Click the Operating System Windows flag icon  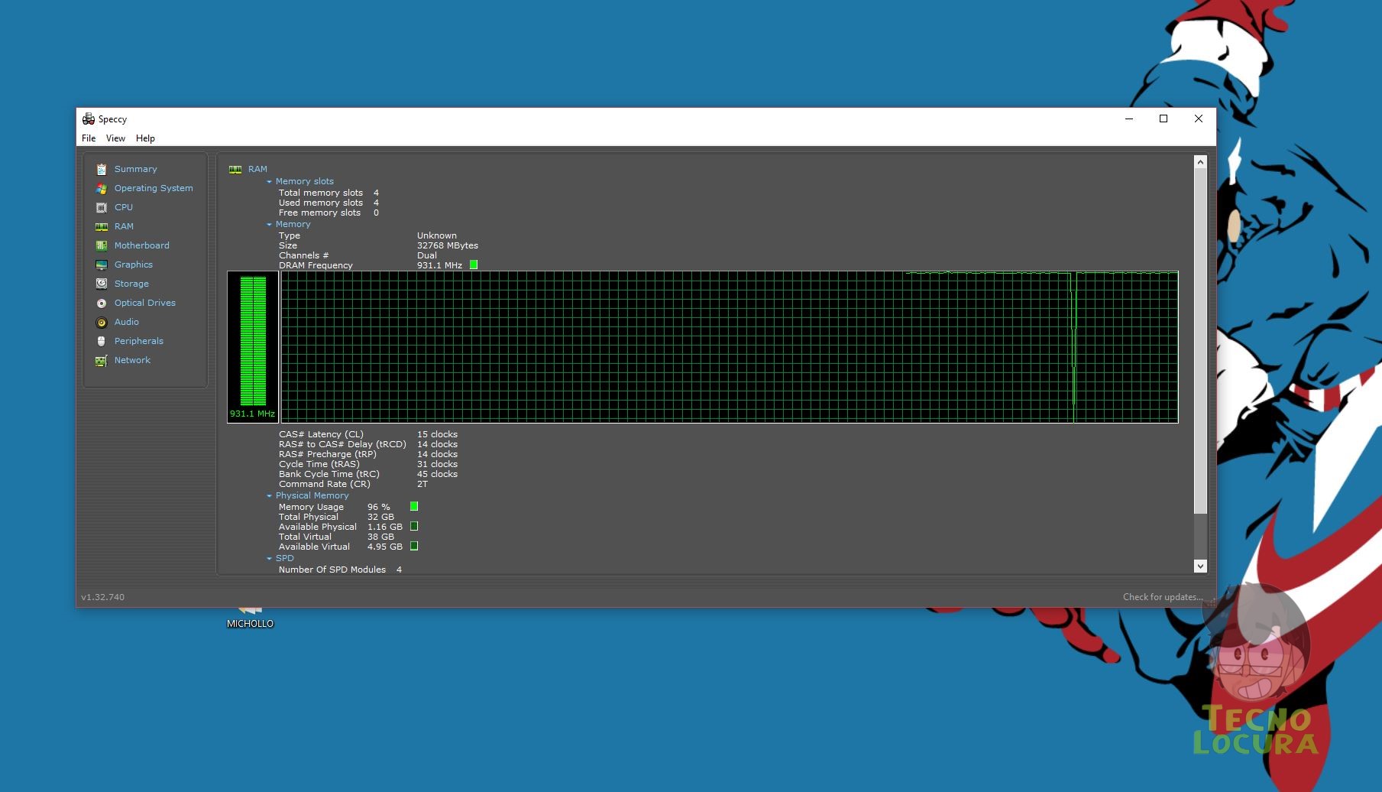click(x=101, y=188)
